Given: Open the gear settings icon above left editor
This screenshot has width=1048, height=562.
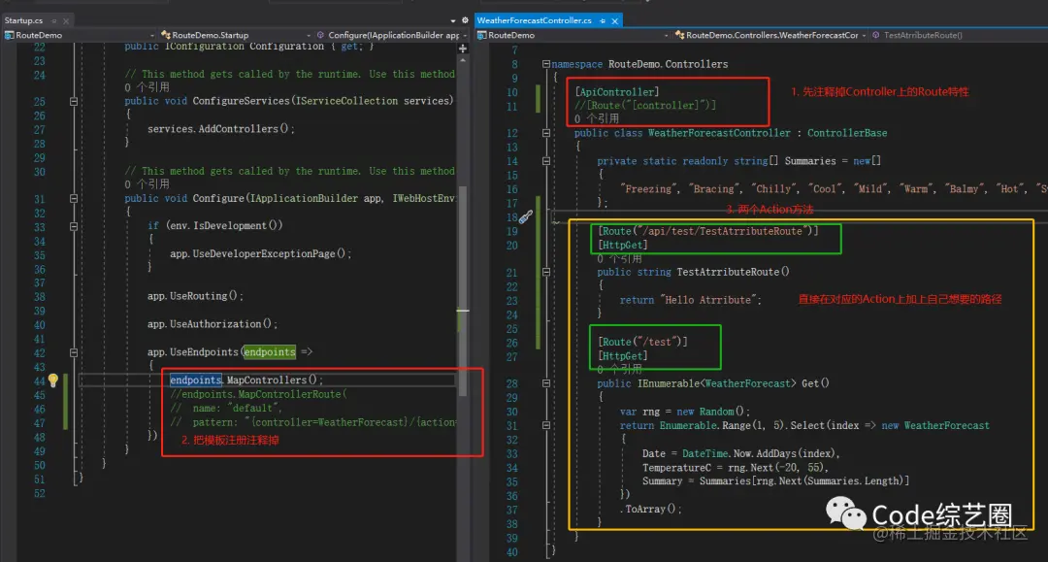Looking at the screenshot, I should click(465, 20).
